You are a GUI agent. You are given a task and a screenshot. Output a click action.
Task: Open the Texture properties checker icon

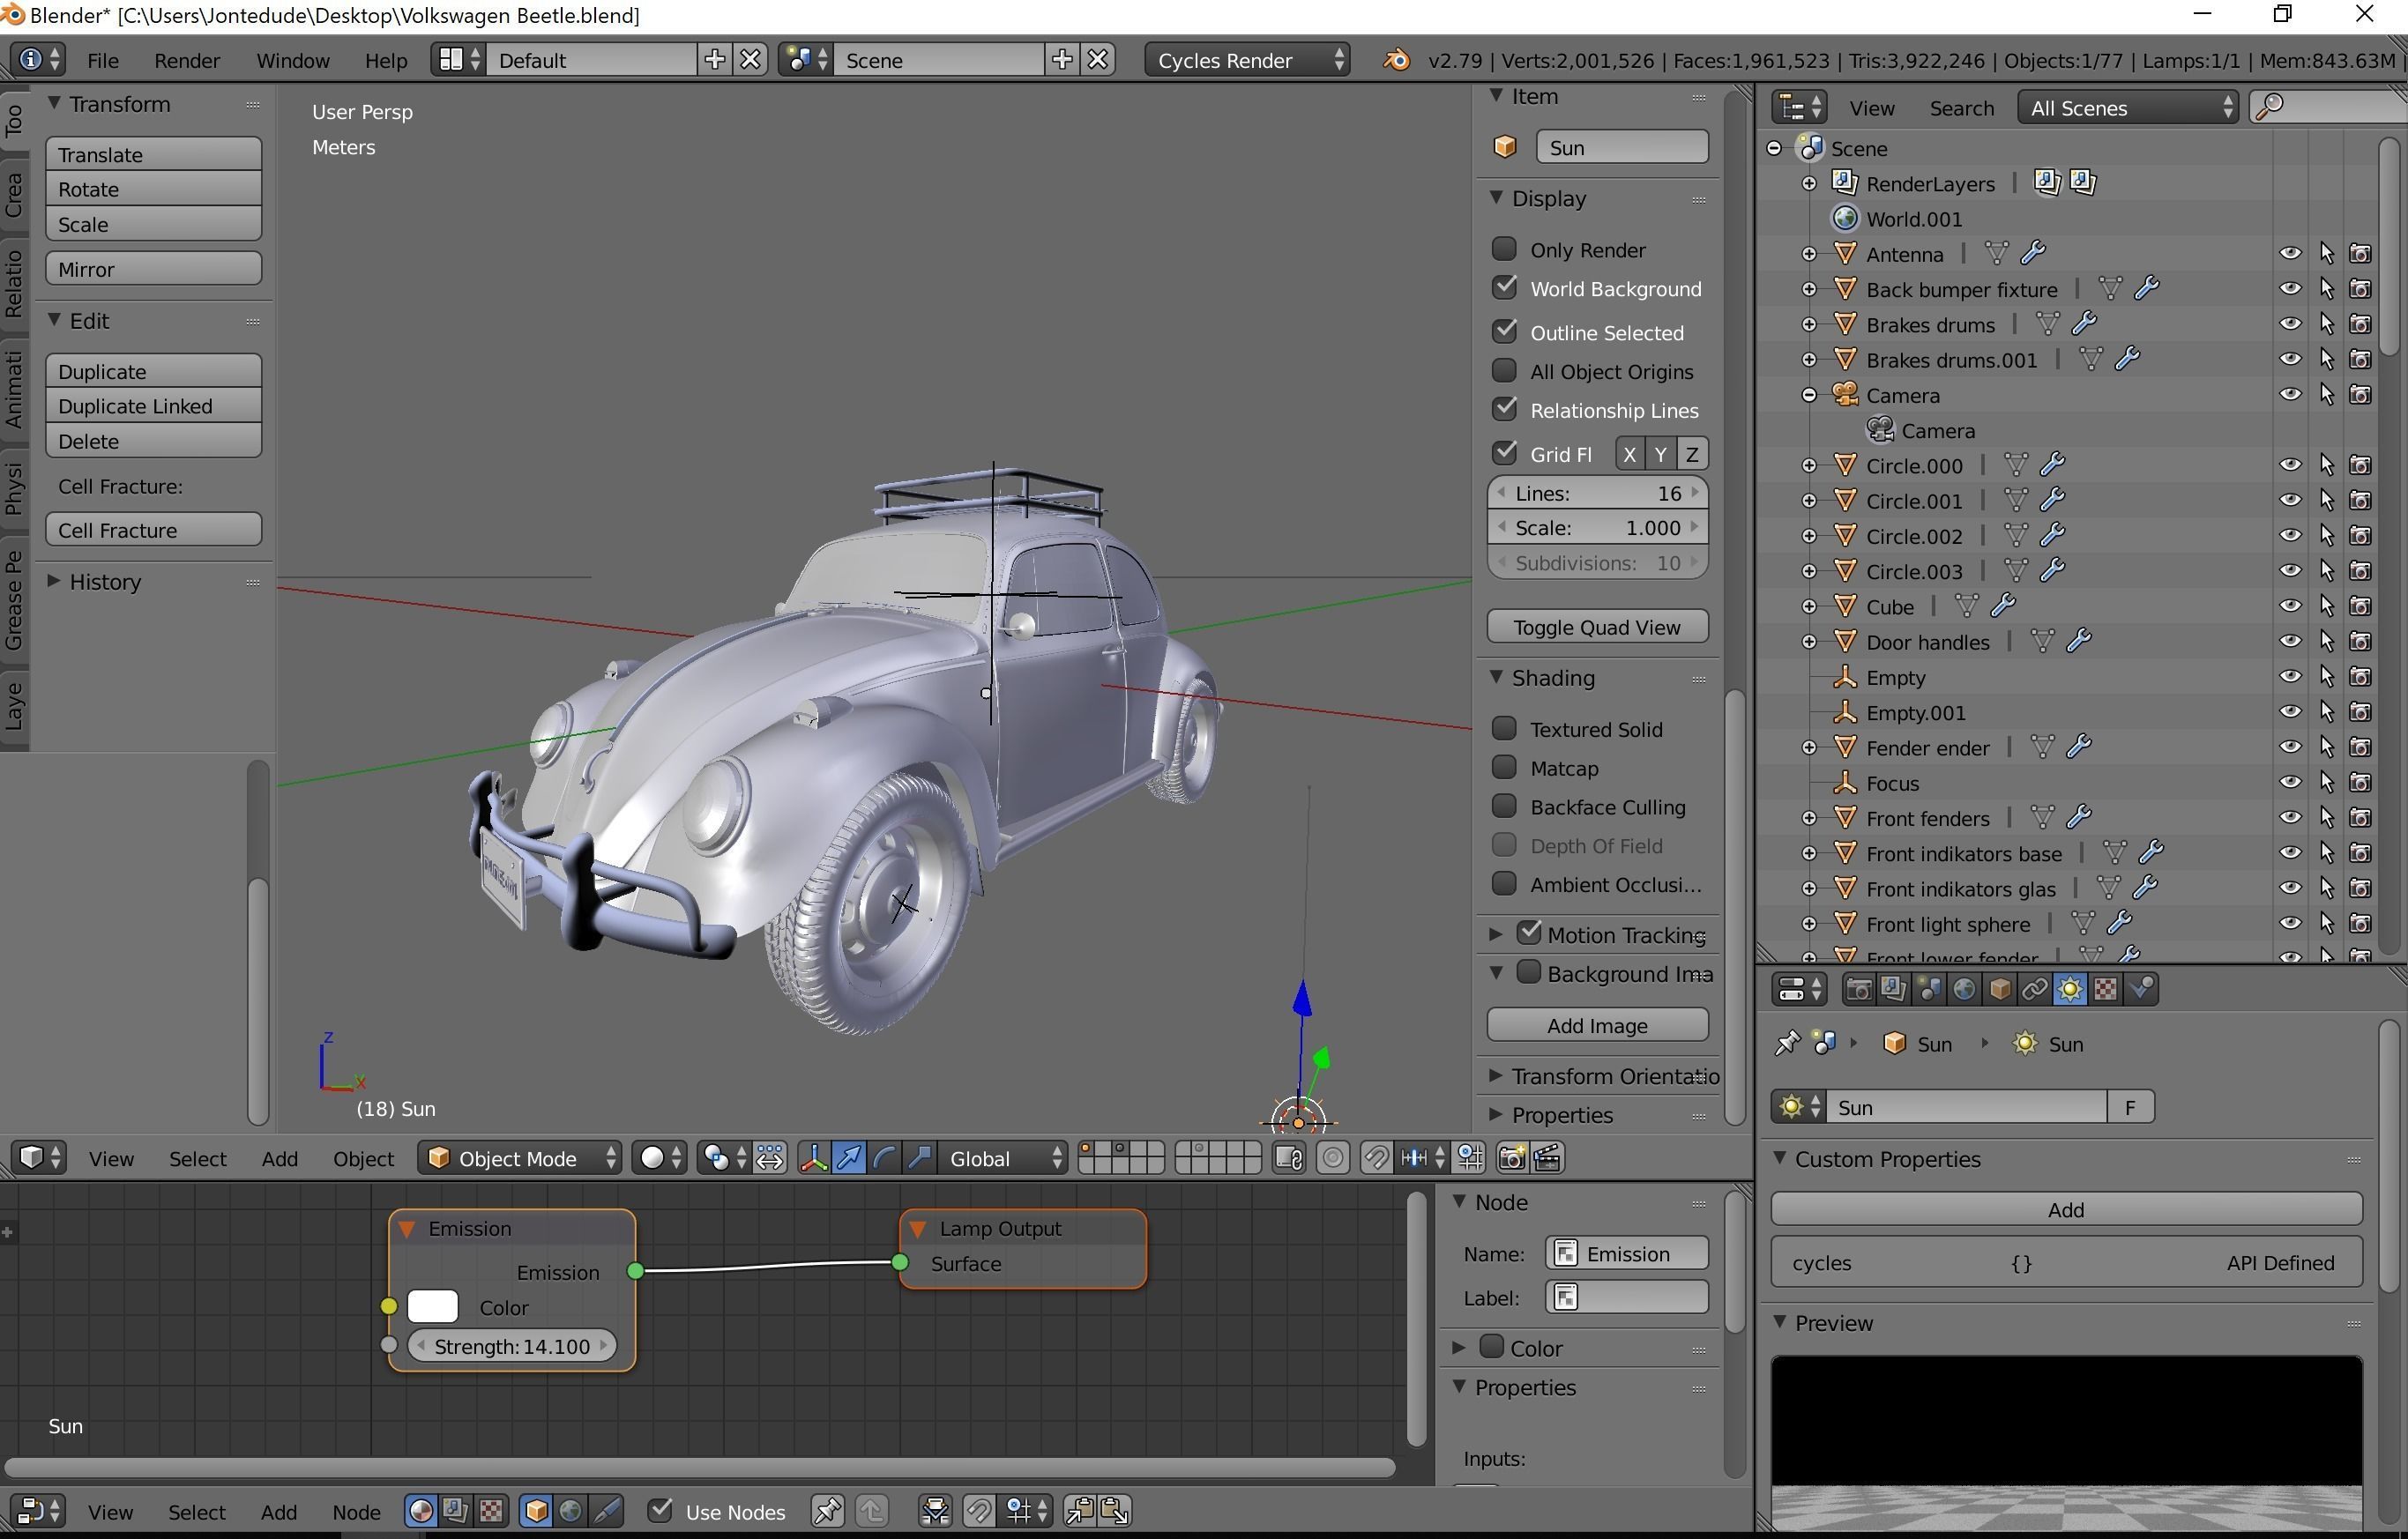pyautogui.click(x=2104, y=989)
